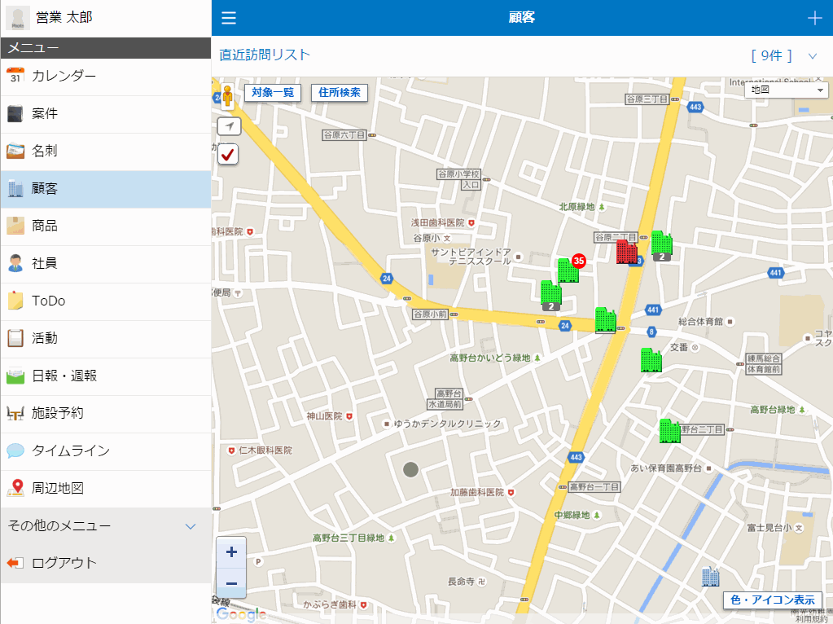Center map on current location arrow
The width and height of the screenshot is (833, 624).
(x=229, y=126)
